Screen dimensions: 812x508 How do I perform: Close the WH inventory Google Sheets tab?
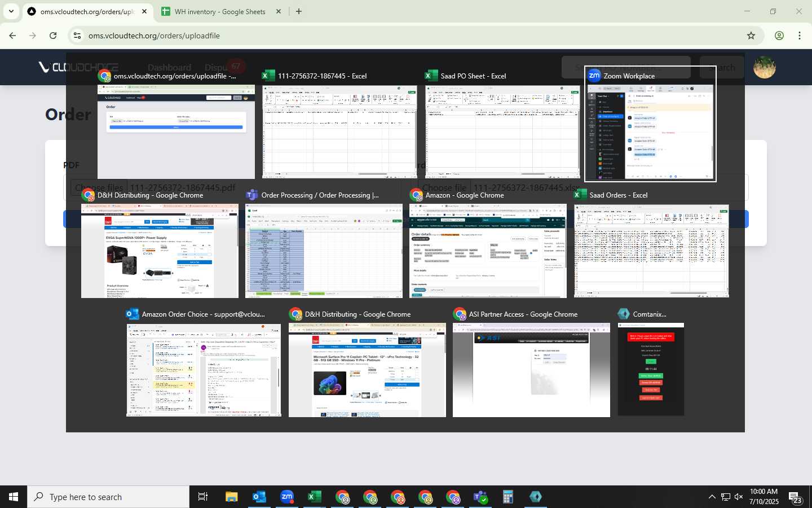tap(279, 11)
